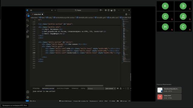Open the body breadcrumb
This screenshot has width=193, height=108.
point(49,18)
